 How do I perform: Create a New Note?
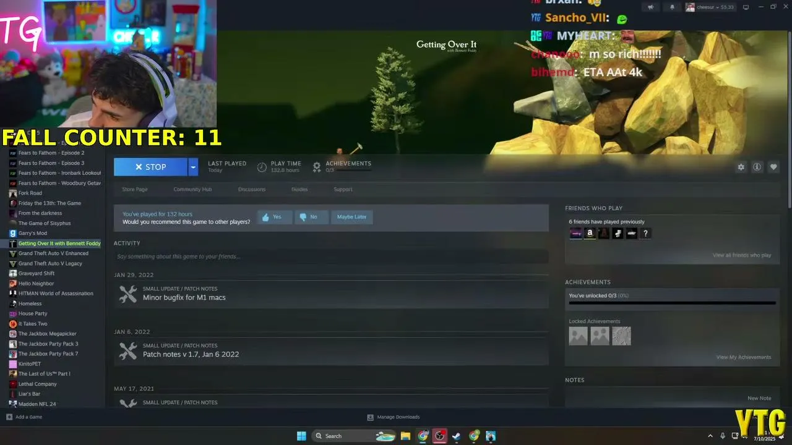[x=759, y=399]
